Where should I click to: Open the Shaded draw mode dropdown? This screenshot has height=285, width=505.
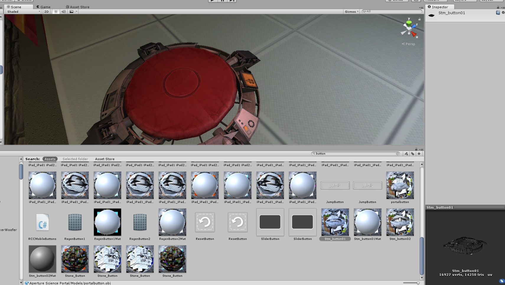tap(23, 12)
